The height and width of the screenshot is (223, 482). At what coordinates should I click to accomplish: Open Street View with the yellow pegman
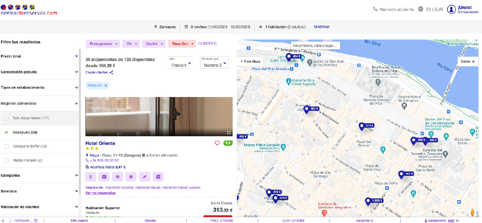click(472, 213)
